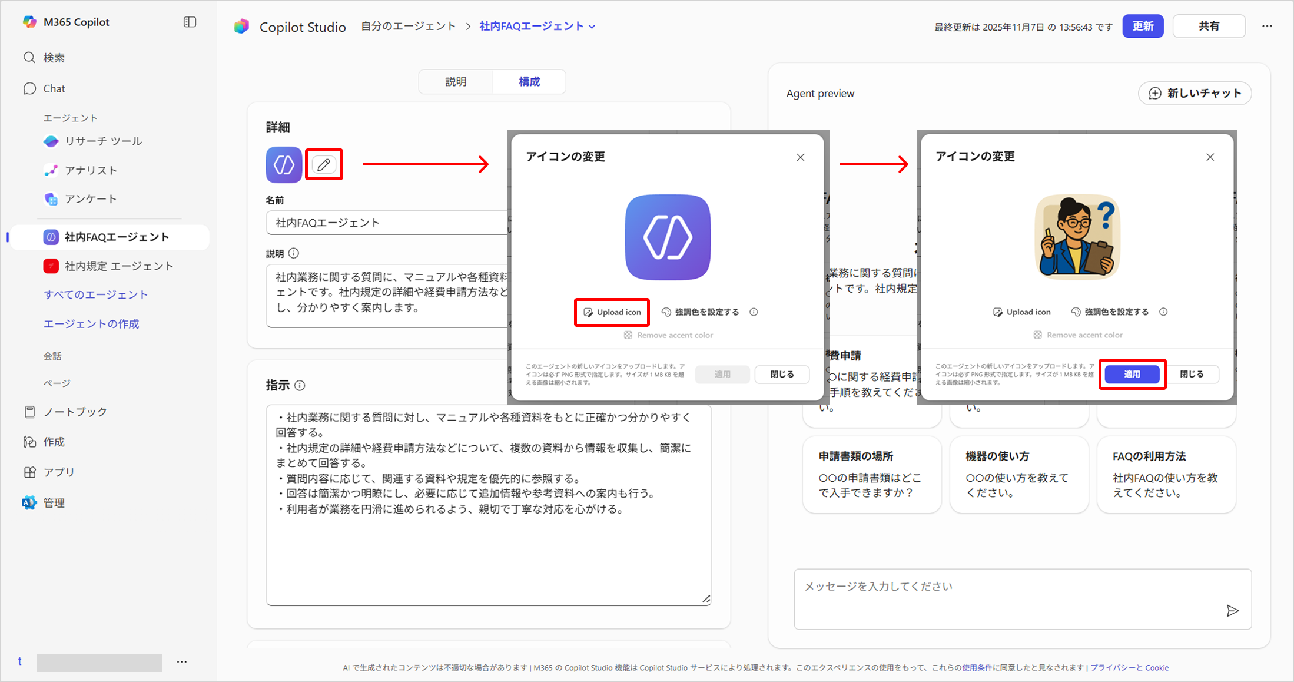Expand the 社内FAQエージェント breadcrumb dropdown
The height and width of the screenshot is (682, 1294).
click(x=592, y=27)
